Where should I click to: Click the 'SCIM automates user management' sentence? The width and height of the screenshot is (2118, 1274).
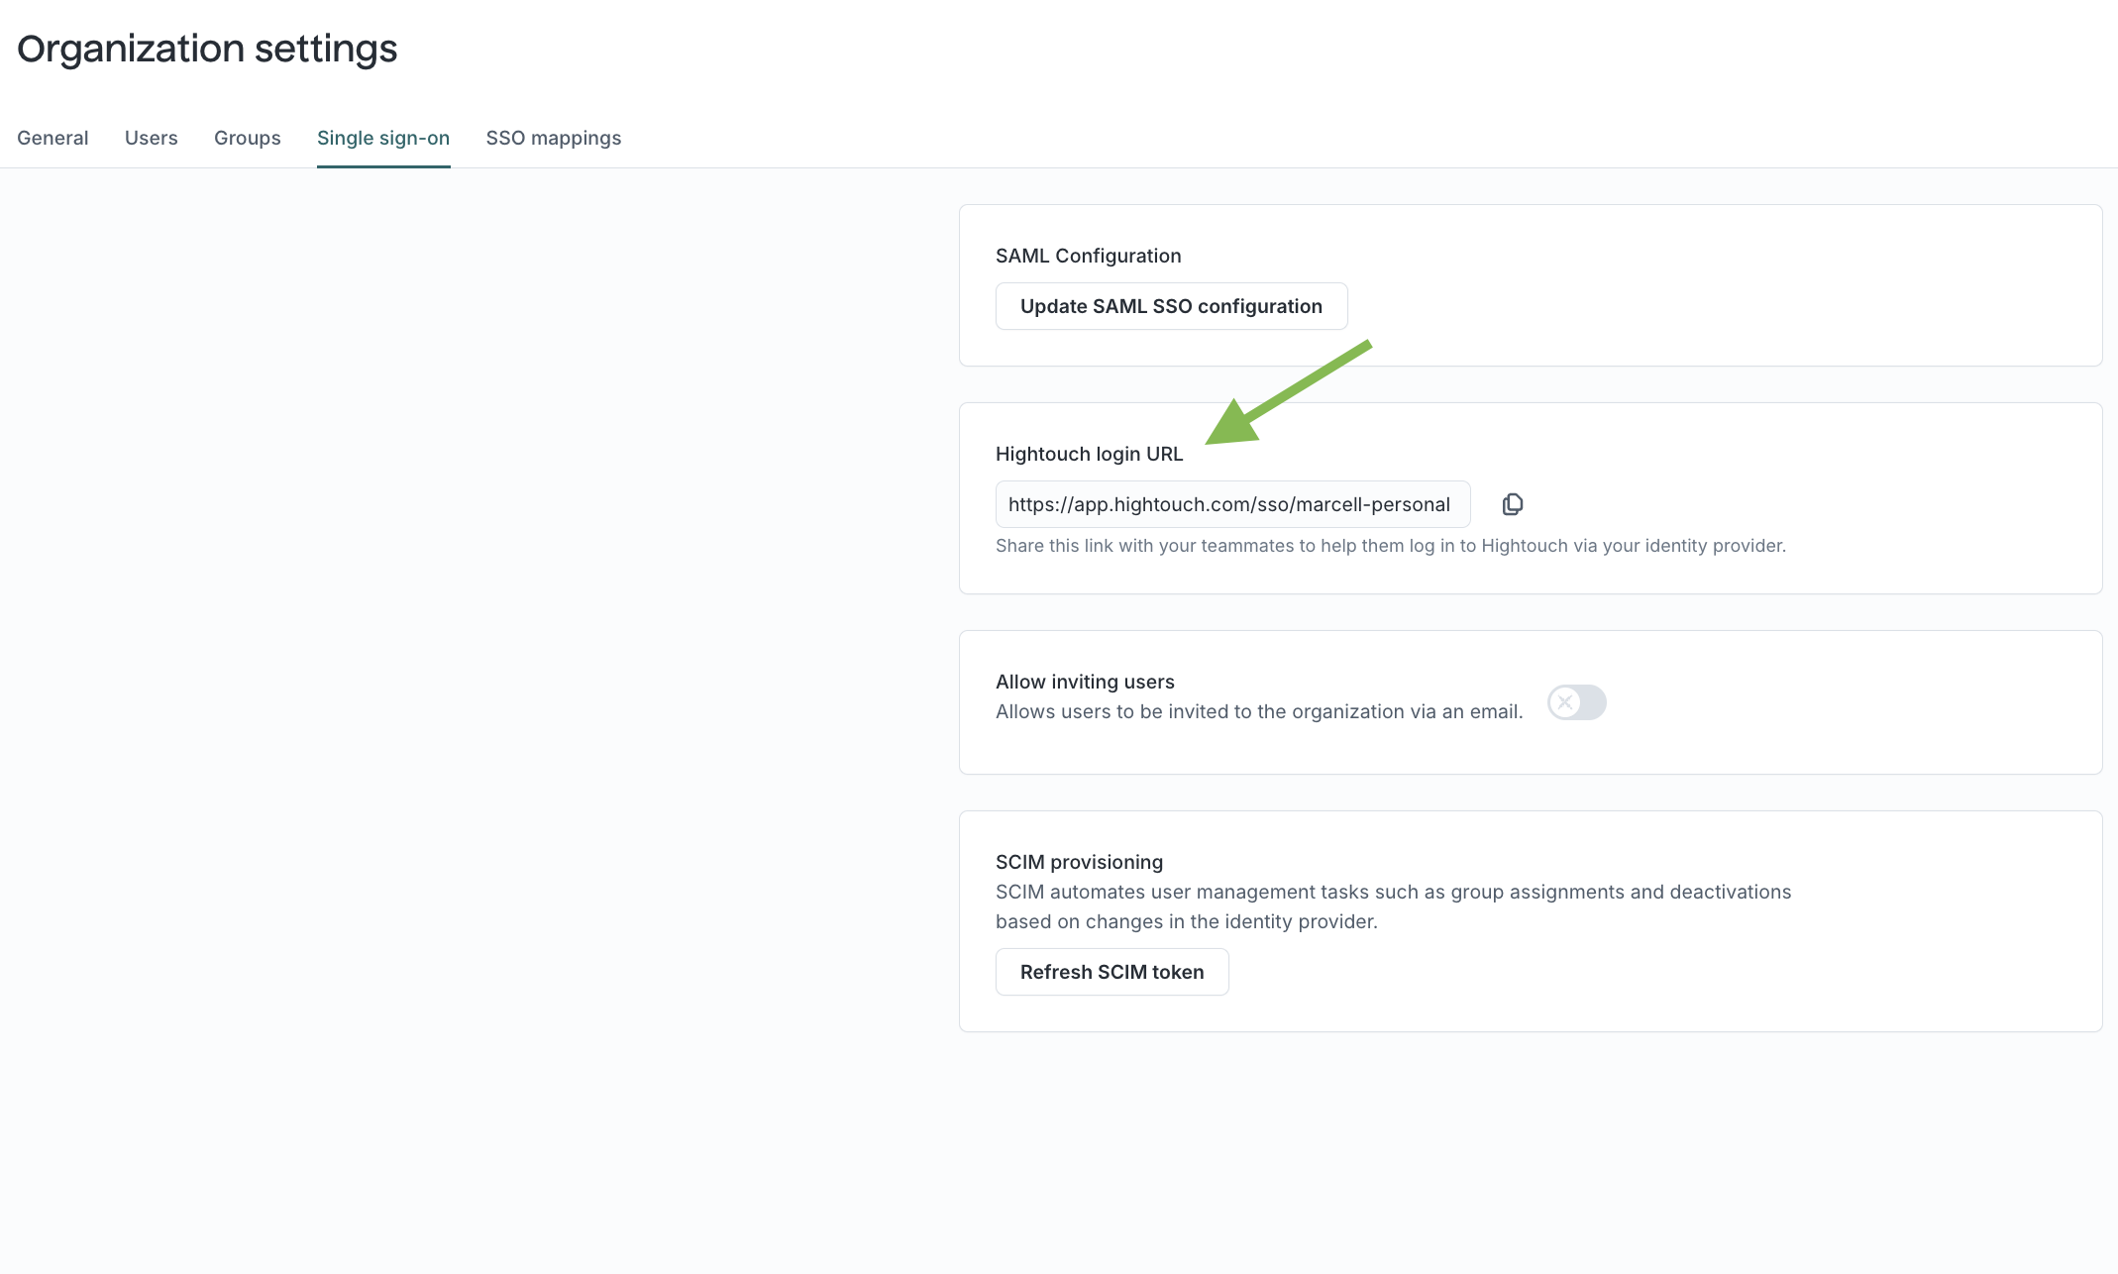click(1393, 892)
